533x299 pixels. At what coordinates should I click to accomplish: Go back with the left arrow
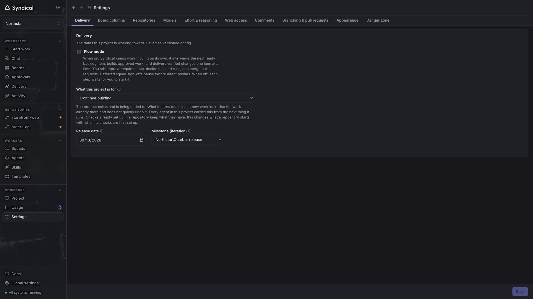point(74,8)
